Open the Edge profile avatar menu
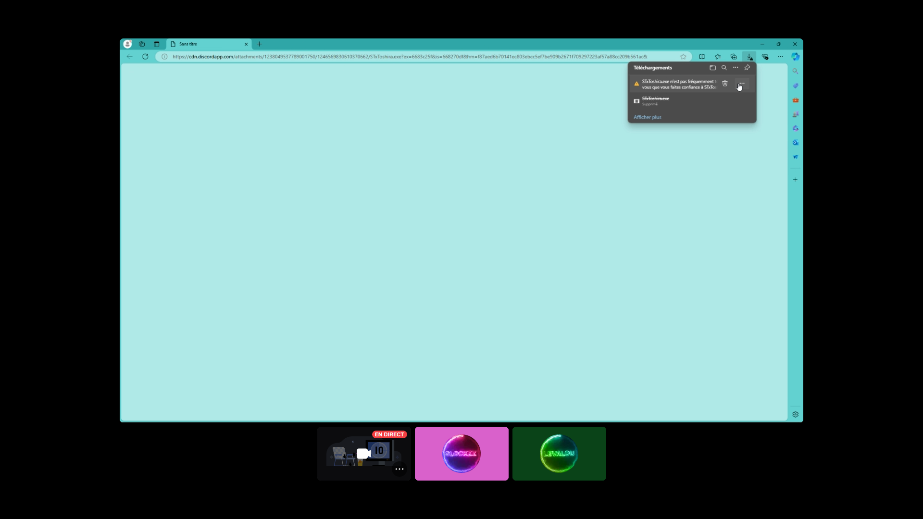The height and width of the screenshot is (519, 923). (127, 44)
